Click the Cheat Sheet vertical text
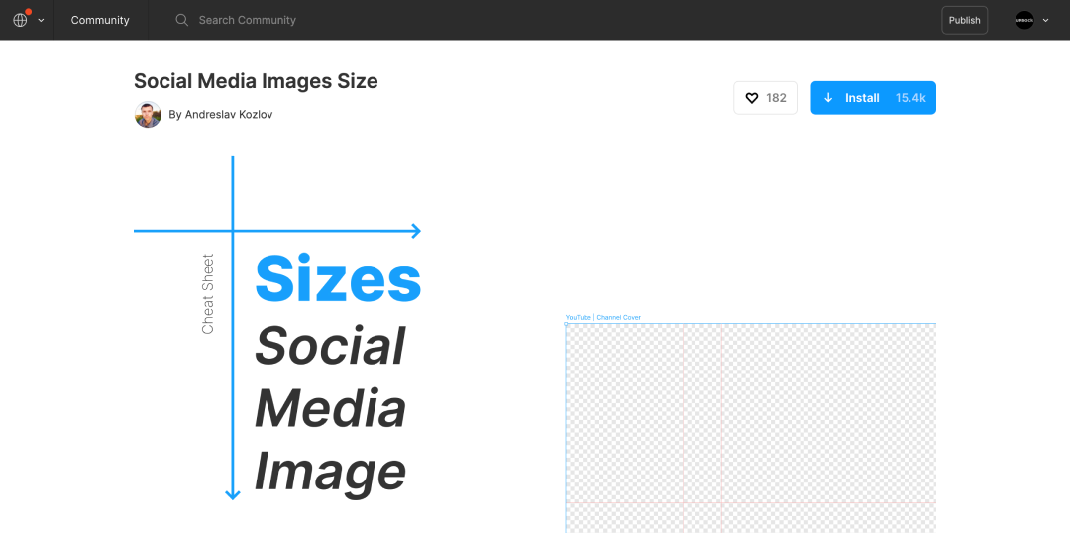The height and width of the screenshot is (533, 1070). tap(207, 294)
